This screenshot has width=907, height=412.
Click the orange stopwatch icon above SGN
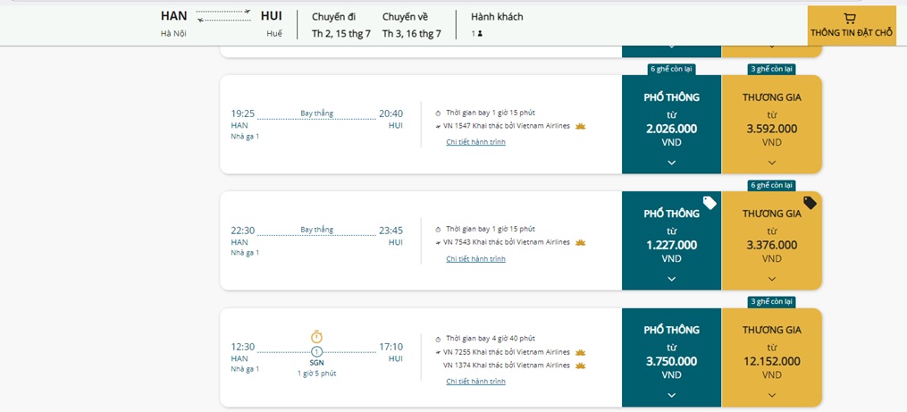[x=316, y=337]
